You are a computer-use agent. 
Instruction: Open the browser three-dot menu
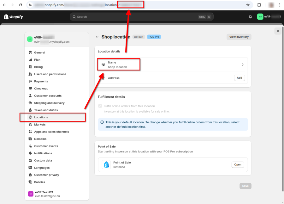pyautogui.click(x=279, y=5)
